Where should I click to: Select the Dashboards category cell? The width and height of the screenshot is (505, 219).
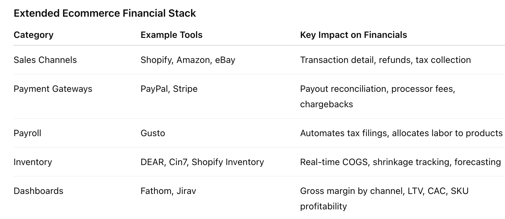click(38, 191)
